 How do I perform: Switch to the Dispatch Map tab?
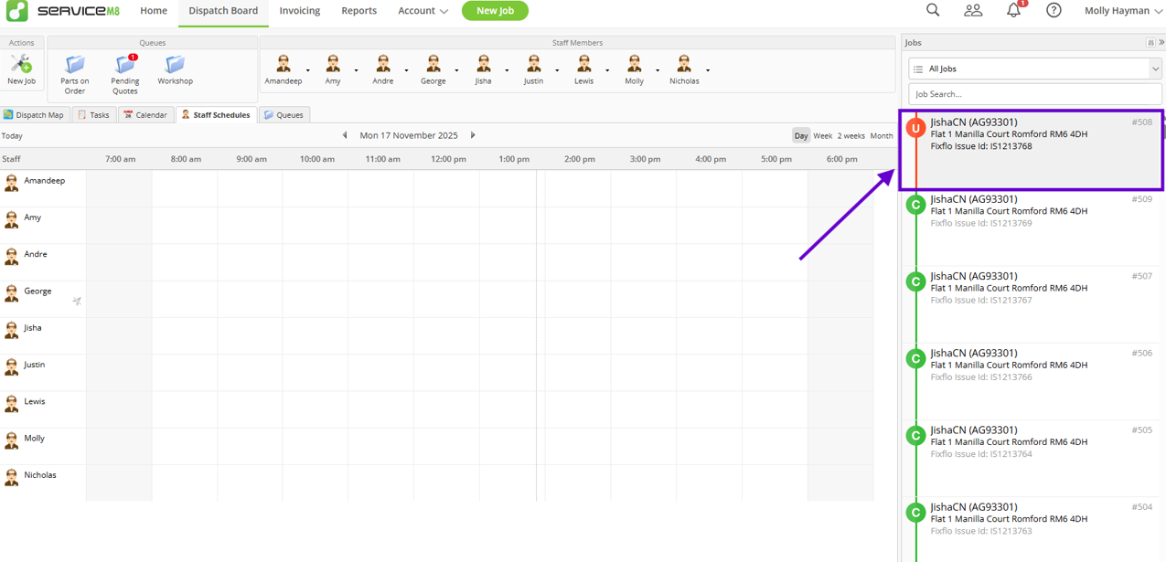click(34, 114)
